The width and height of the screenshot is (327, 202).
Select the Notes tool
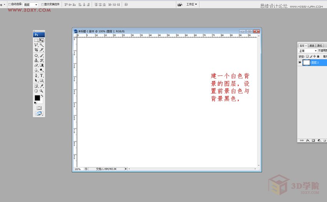36,86
